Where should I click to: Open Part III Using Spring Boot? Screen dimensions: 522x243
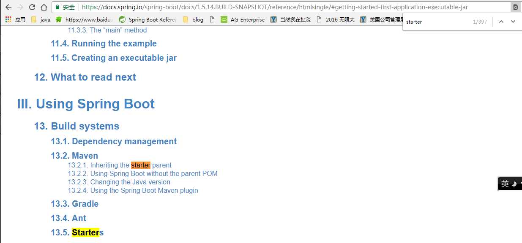(x=86, y=104)
